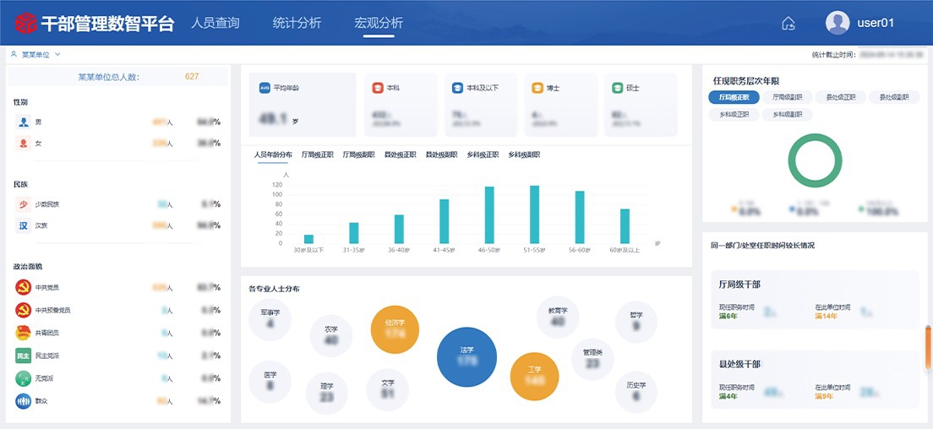The width and height of the screenshot is (933, 429).
Task: Click the home icon in header
Action: pos(788,23)
